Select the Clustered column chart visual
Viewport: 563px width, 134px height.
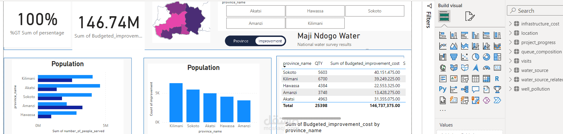pos(475,35)
